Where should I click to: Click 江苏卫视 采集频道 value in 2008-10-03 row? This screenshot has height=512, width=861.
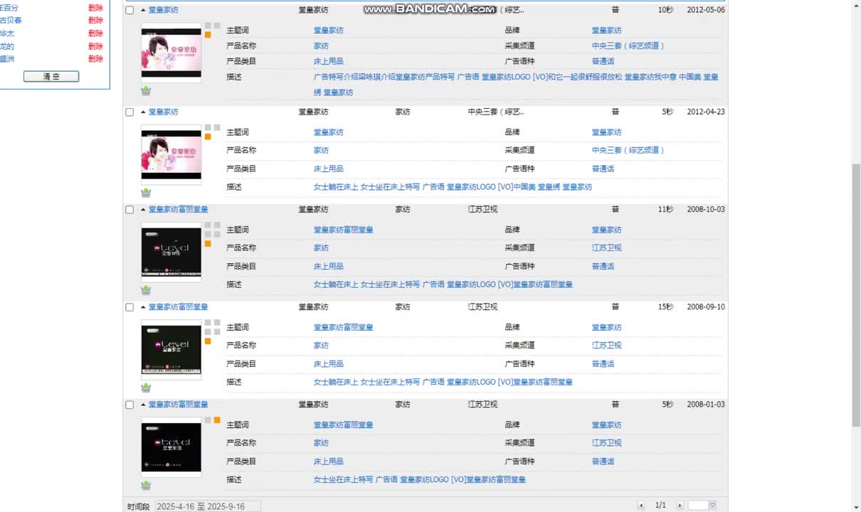(x=606, y=247)
